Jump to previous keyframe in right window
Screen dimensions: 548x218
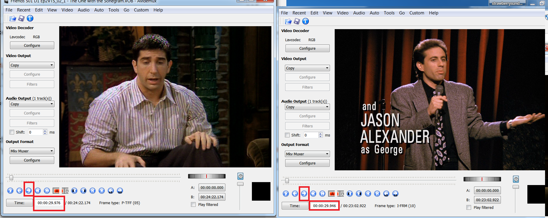(313, 194)
